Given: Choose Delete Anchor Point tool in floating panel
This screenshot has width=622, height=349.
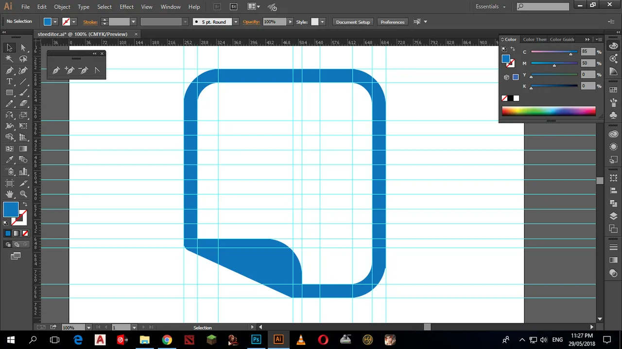Looking at the screenshot, I should (83, 70).
